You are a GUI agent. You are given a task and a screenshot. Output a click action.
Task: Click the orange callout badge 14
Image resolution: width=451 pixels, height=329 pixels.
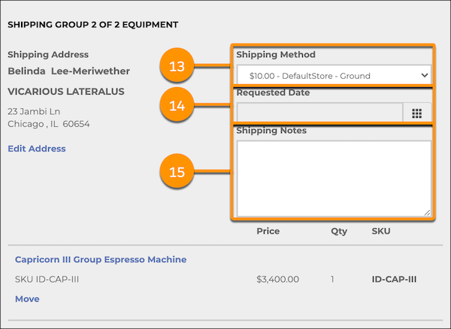click(177, 105)
